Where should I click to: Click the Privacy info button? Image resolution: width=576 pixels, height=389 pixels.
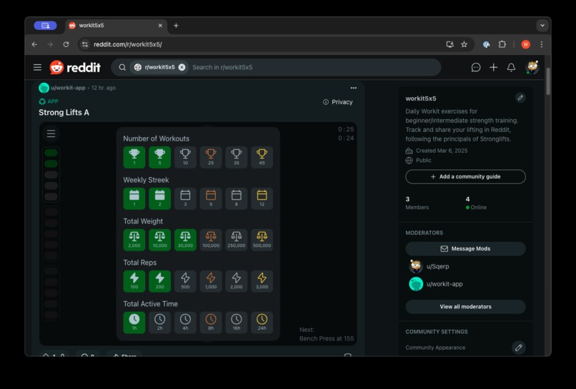pyautogui.click(x=337, y=102)
